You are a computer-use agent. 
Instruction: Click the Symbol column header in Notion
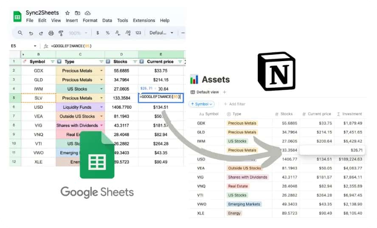(x=209, y=114)
